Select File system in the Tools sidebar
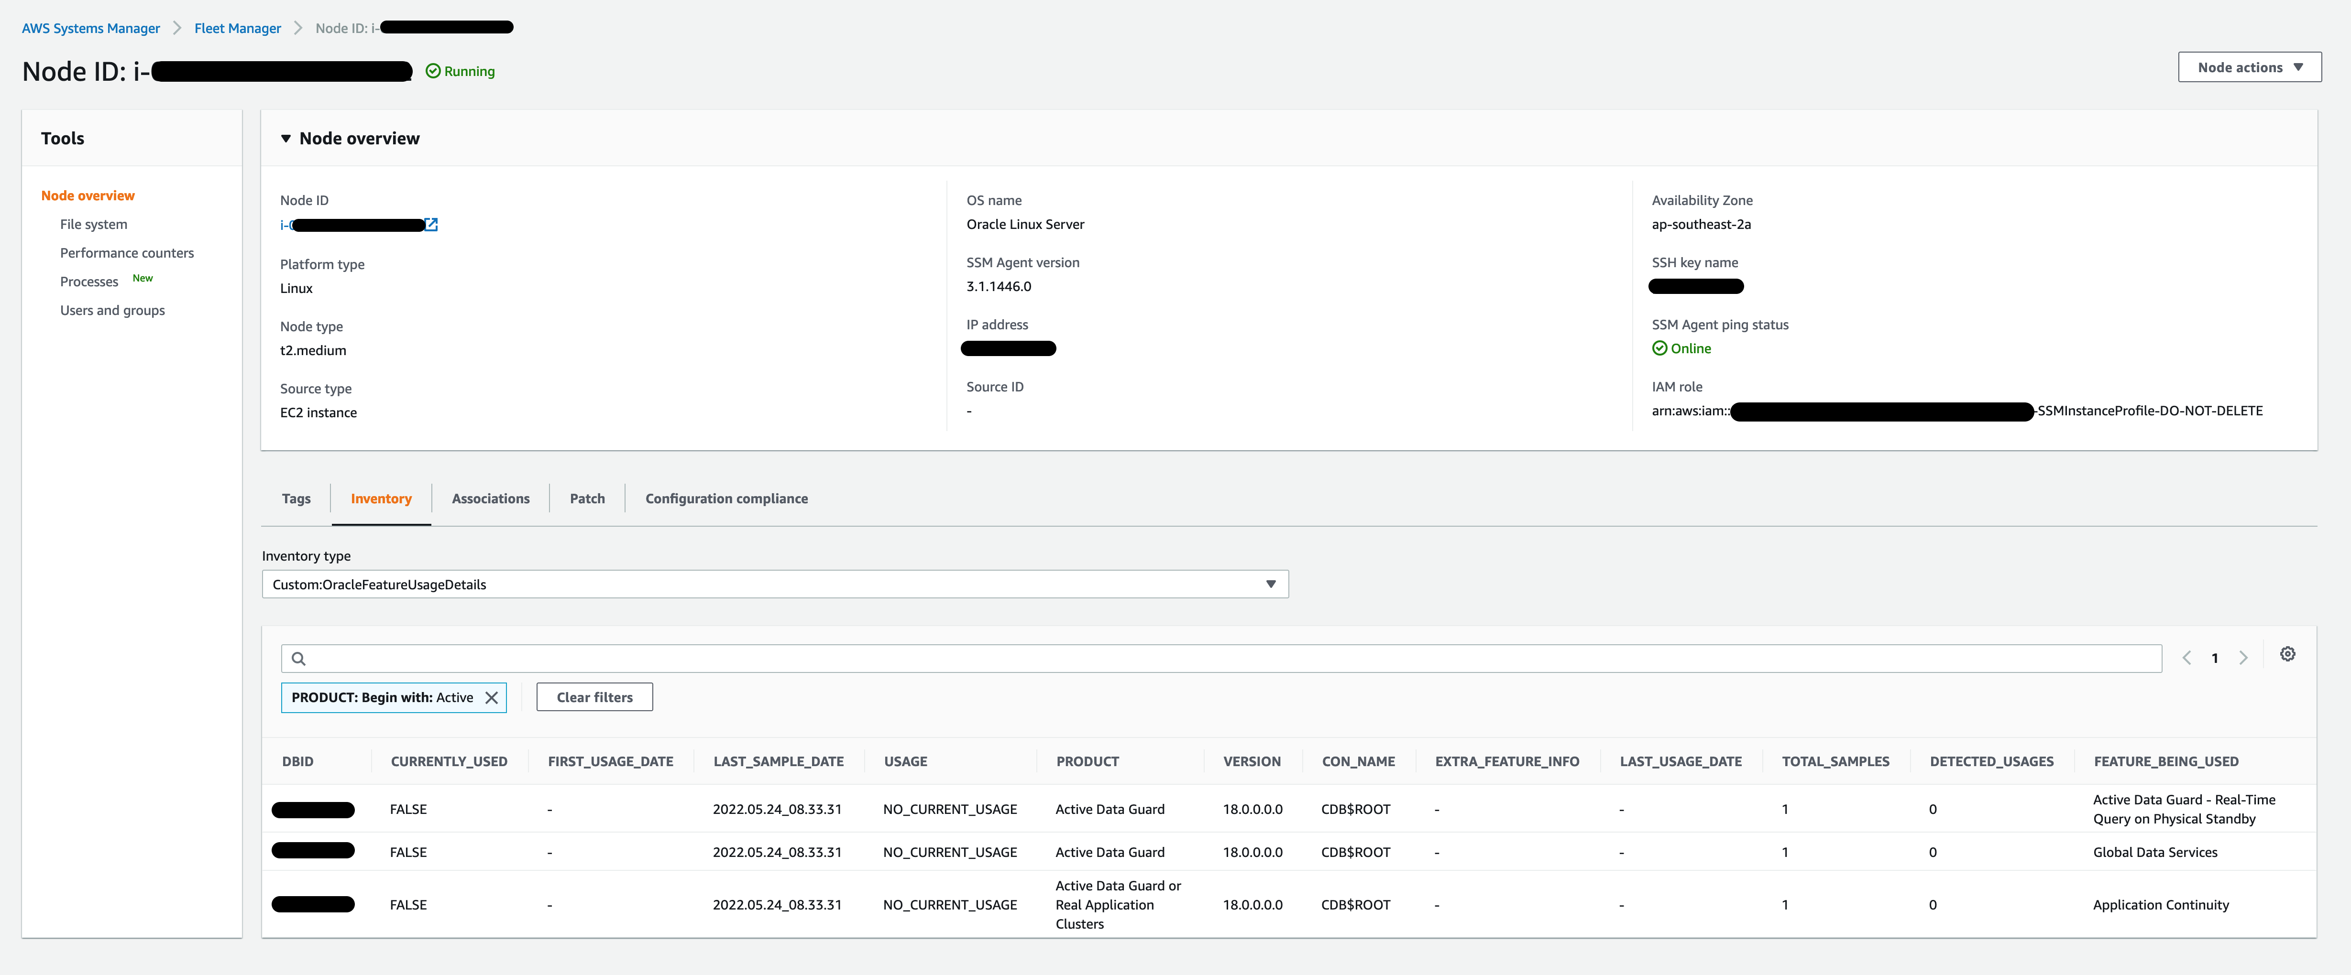 click(x=93, y=224)
